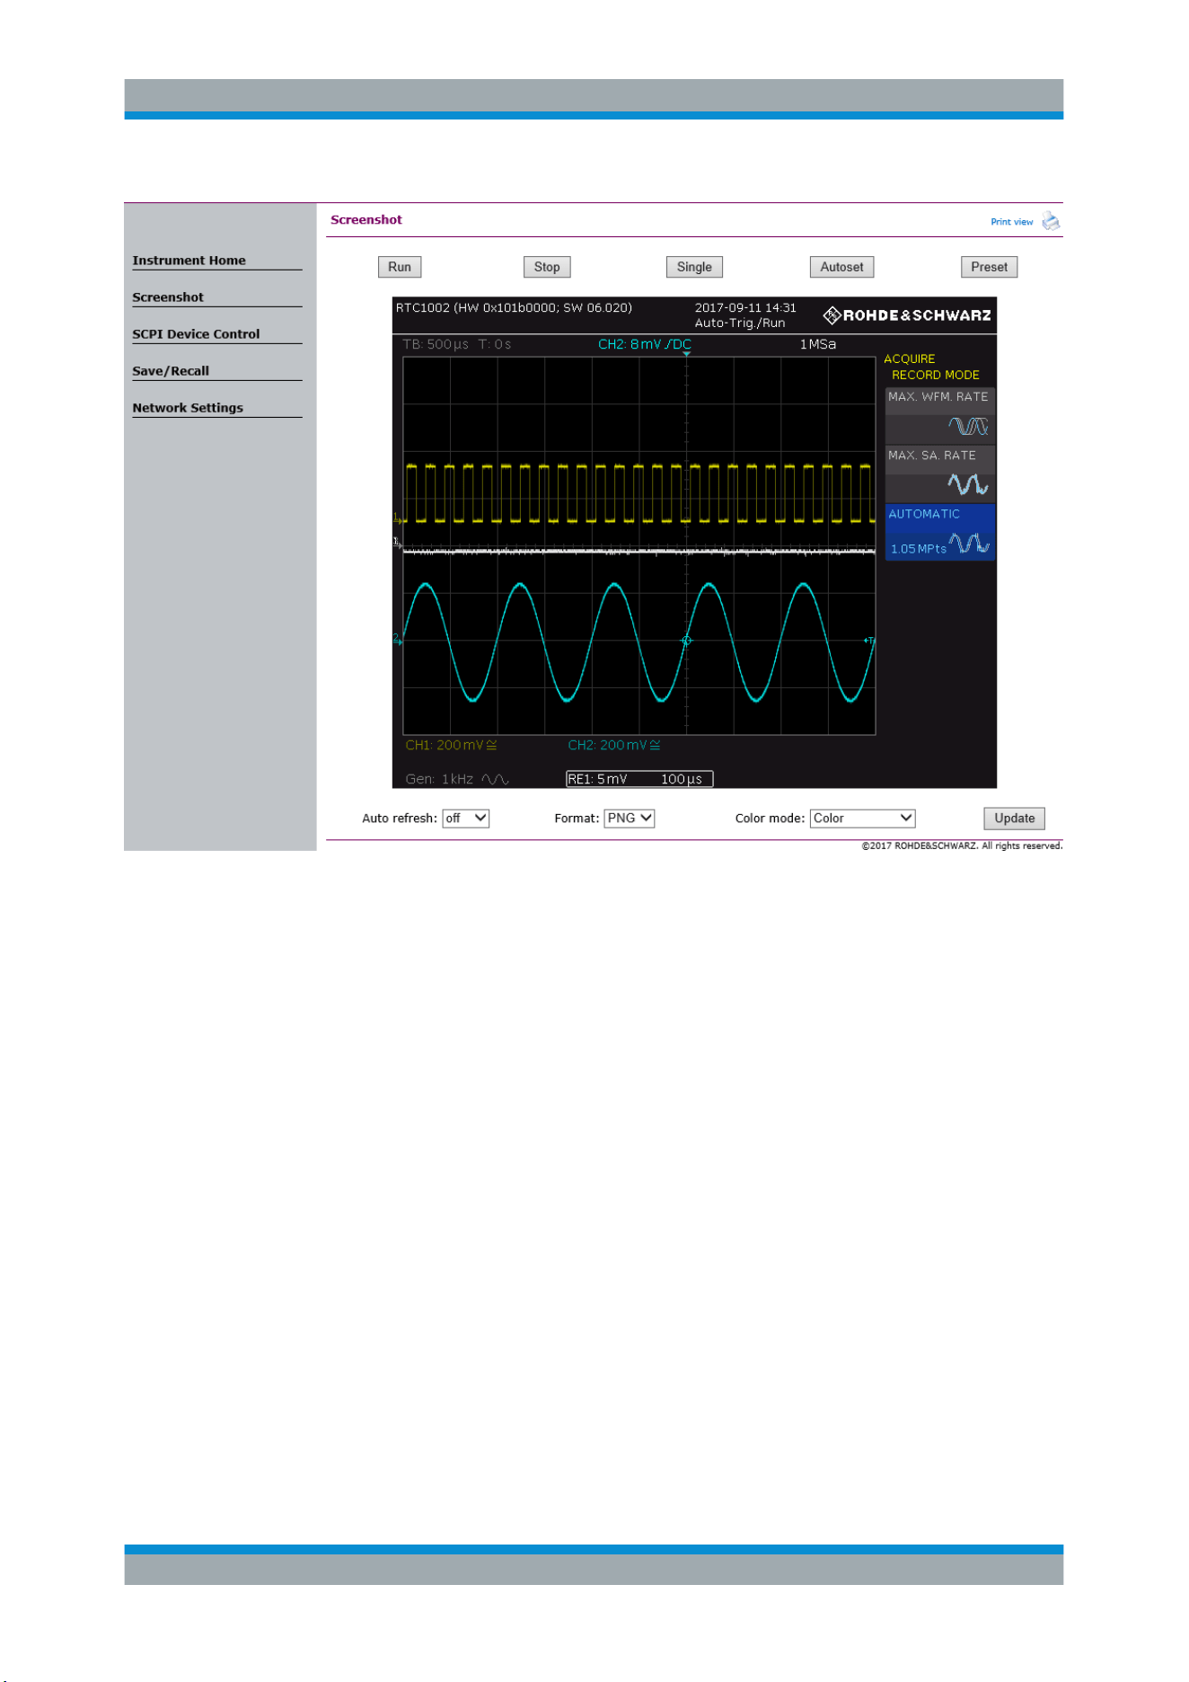Open SCPI Device Control page
Screen dimensions: 1189x1682
click(x=196, y=334)
